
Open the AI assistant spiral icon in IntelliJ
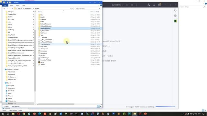click(x=175, y=16)
